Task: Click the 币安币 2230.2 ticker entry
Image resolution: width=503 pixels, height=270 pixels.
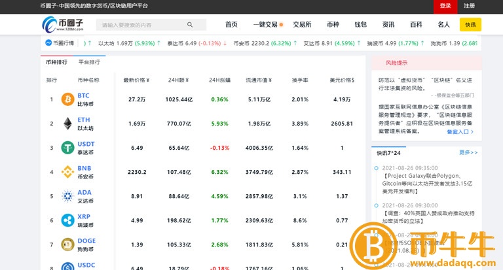Action: point(265,43)
